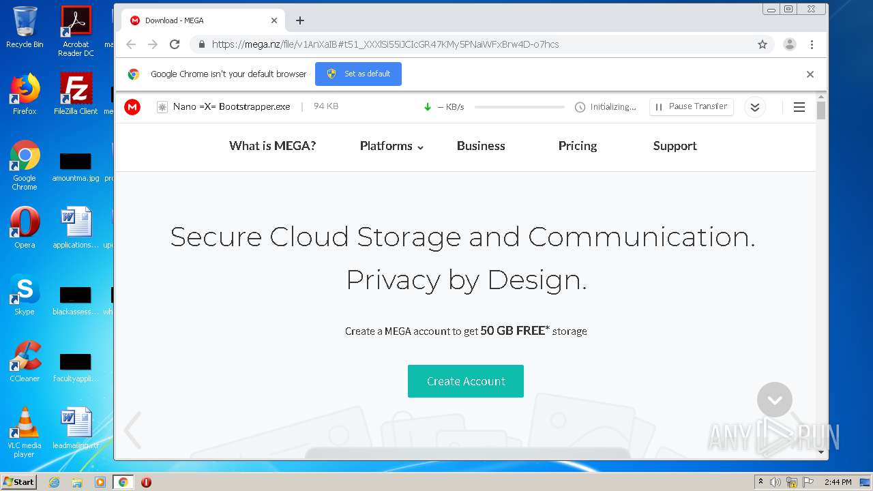Screen dimensions: 873x491
Task: Dismiss the default browser notification bar
Action: tap(810, 74)
